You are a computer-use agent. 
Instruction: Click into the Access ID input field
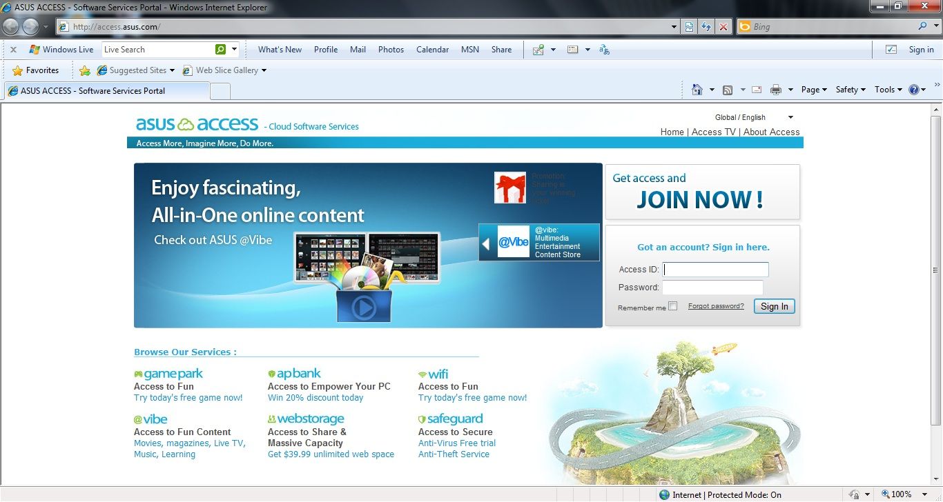[715, 270]
